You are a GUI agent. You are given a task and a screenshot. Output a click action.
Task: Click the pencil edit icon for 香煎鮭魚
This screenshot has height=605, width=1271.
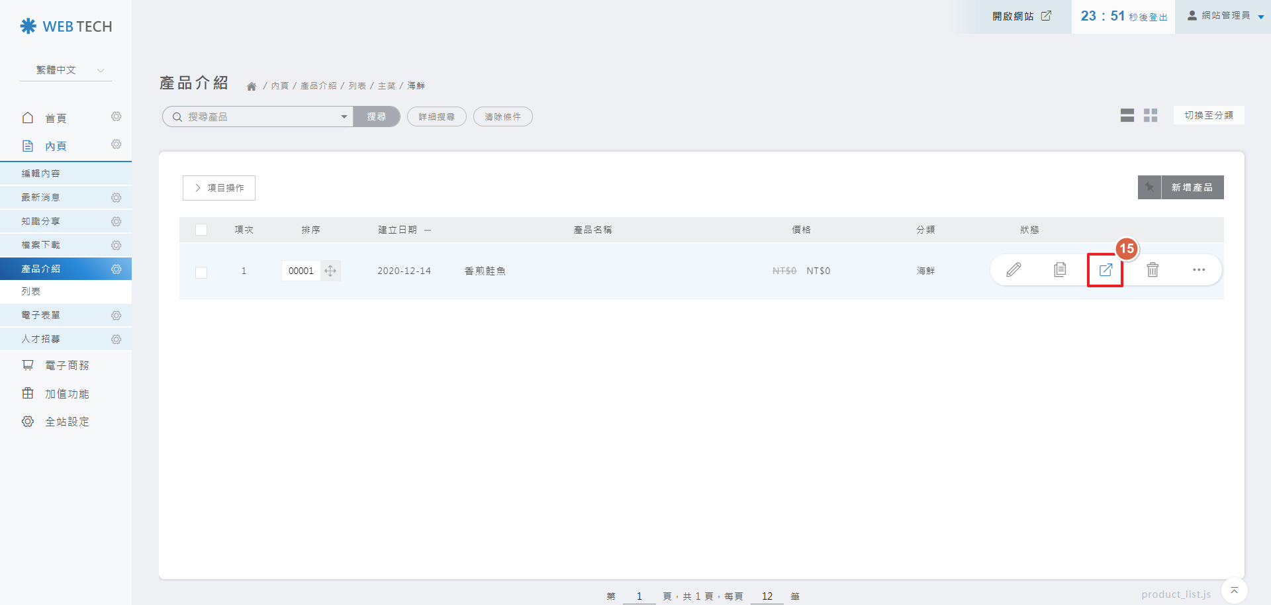(1013, 270)
